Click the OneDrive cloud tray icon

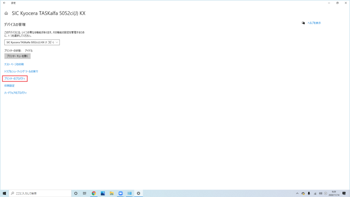click(x=303, y=193)
